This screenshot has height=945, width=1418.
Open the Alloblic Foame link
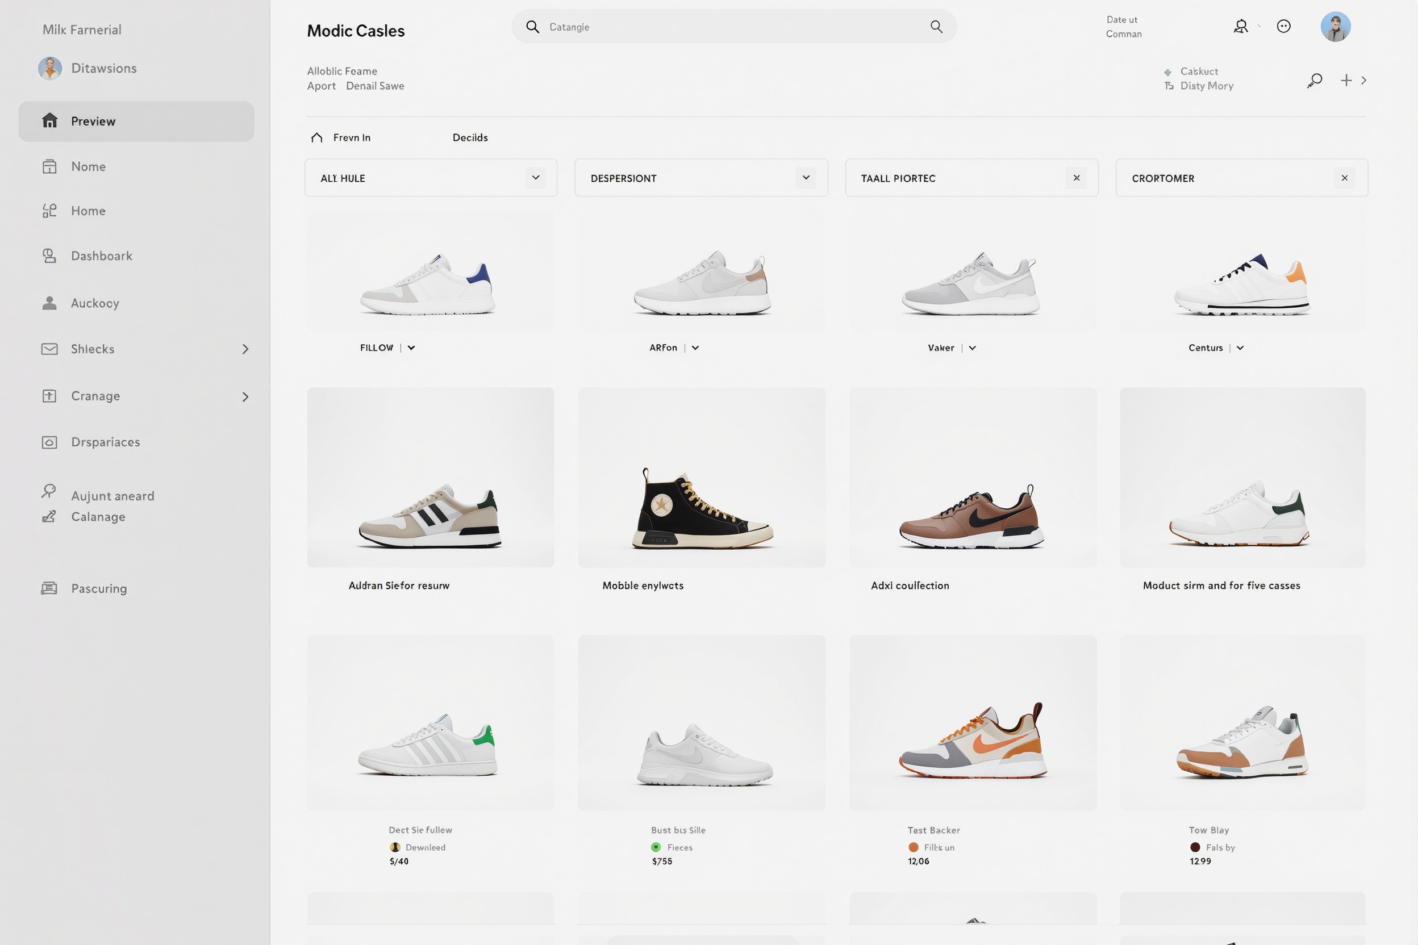[342, 71]
